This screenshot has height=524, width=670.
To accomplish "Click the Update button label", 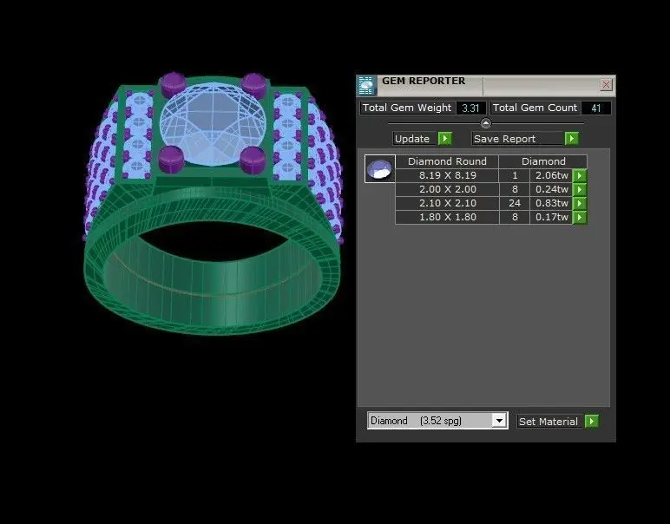I will (412, 139).
